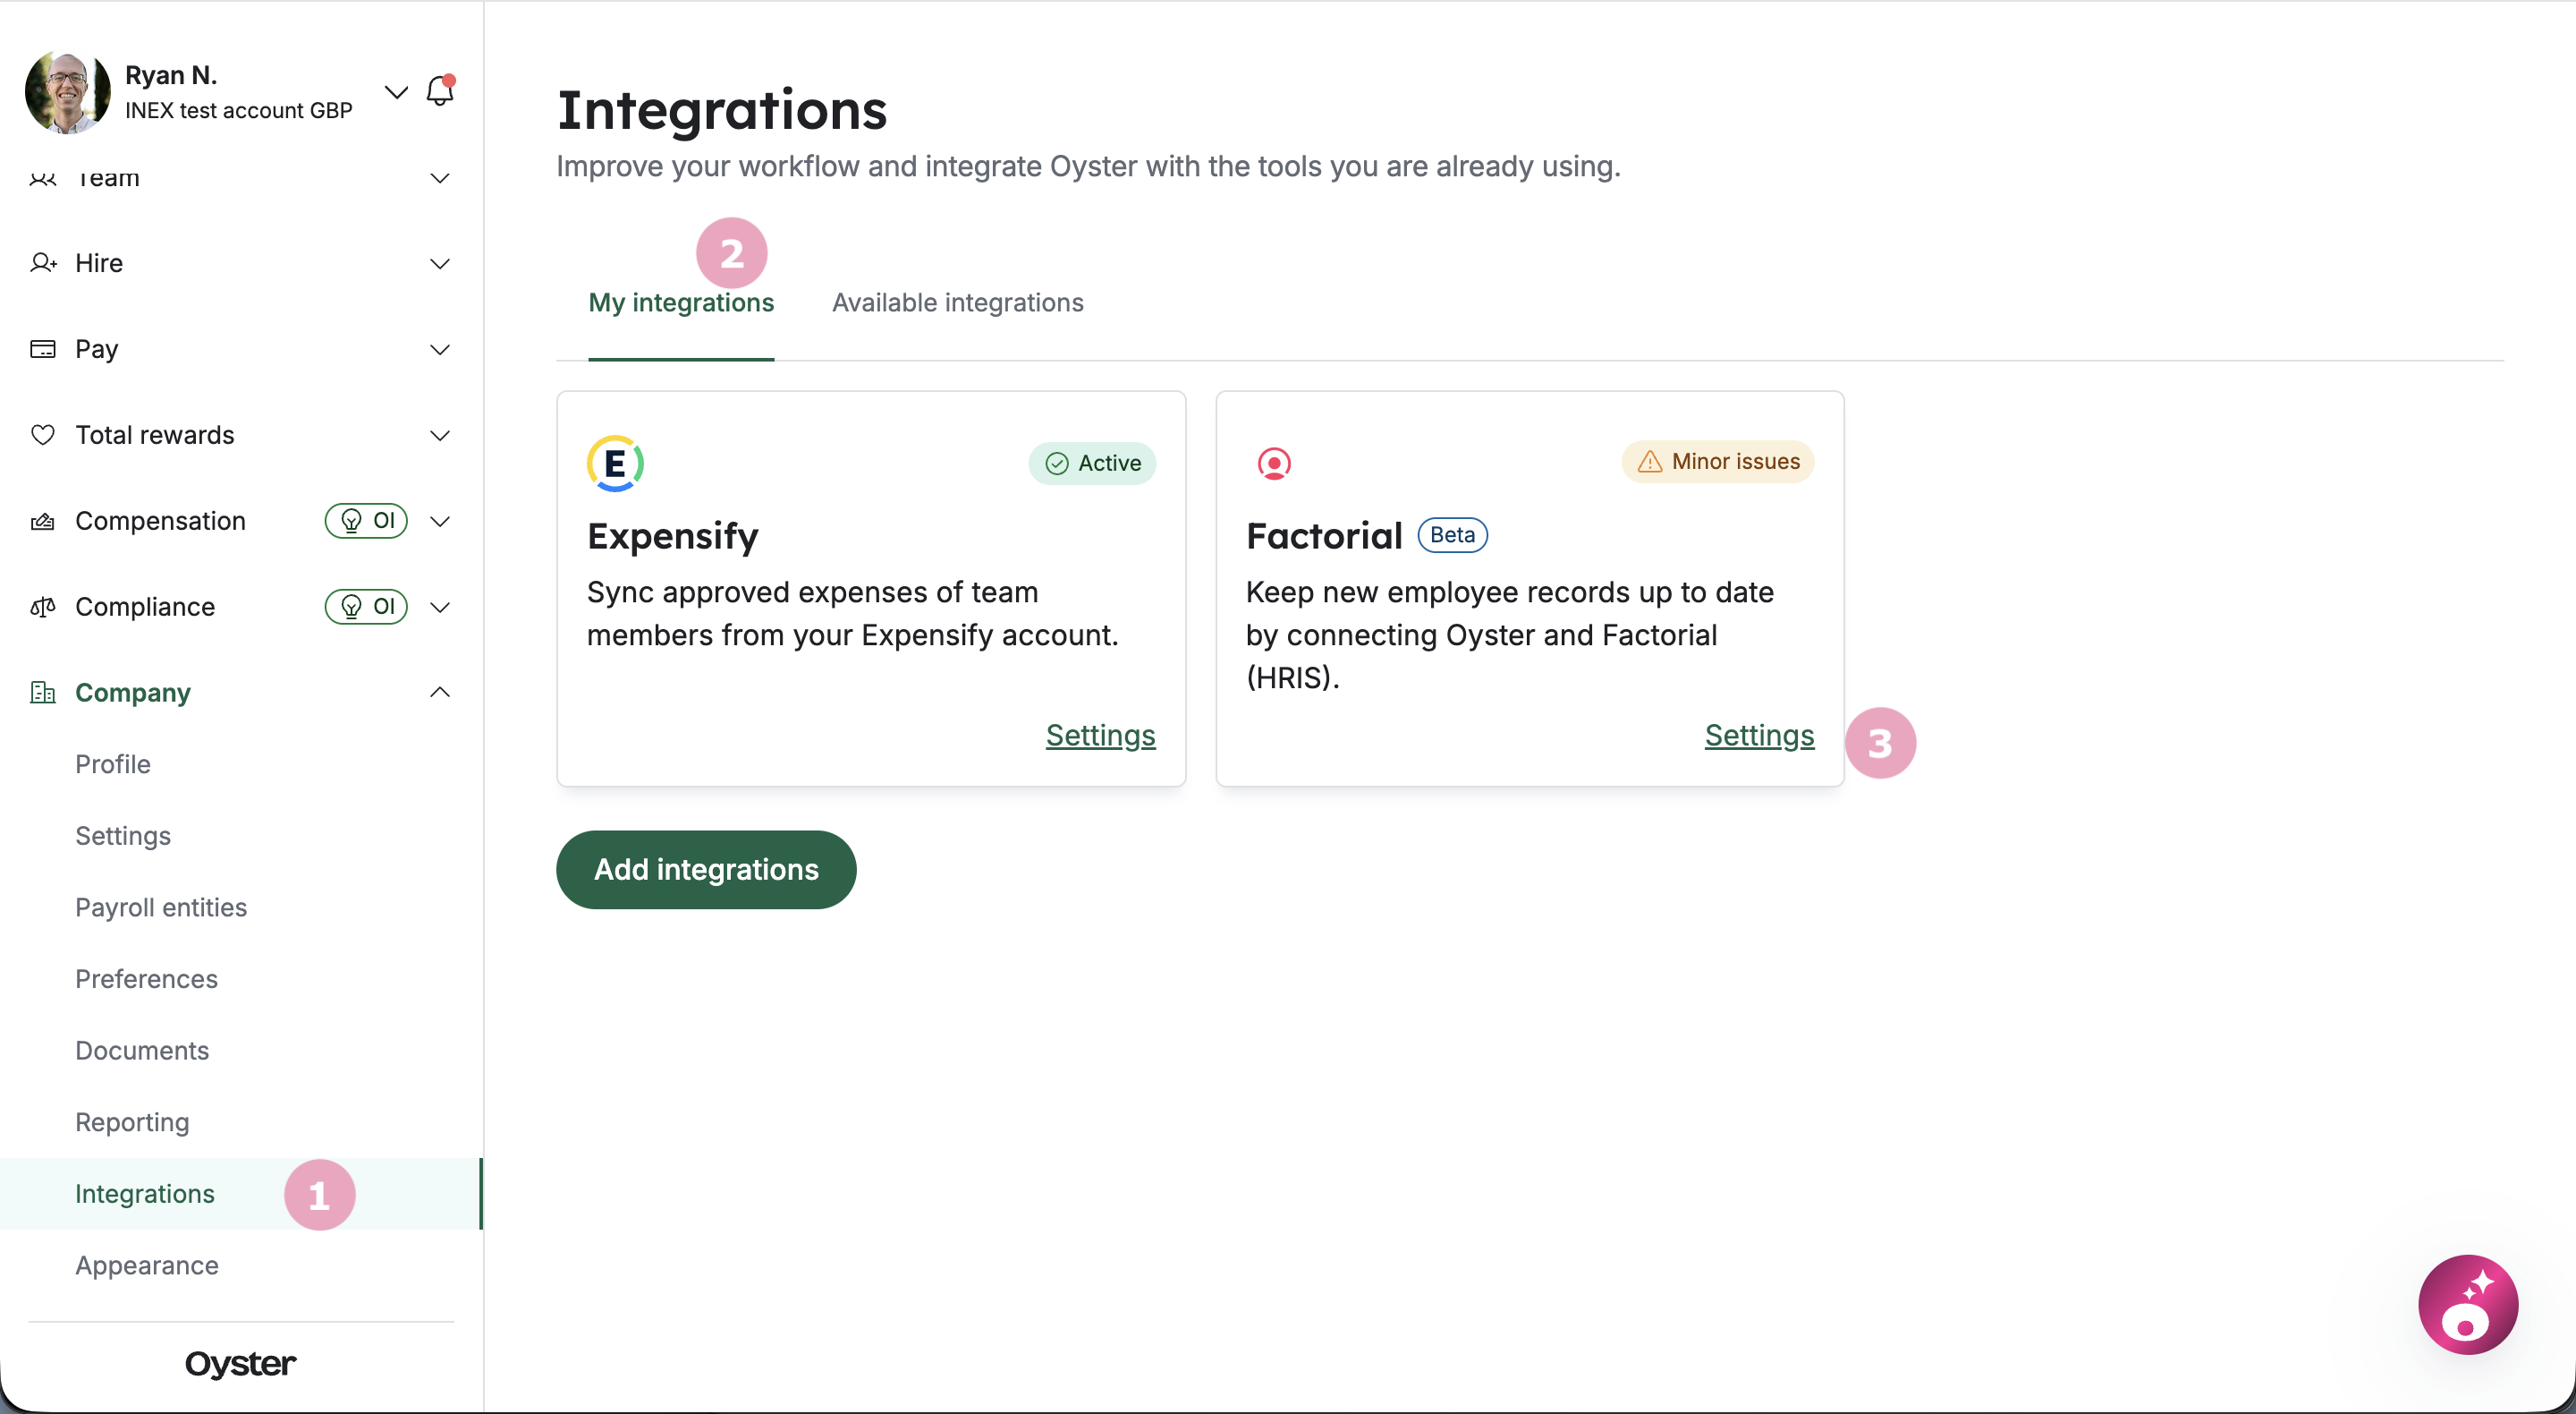This screenshot has width=2576, height=1414.
Task: Click the Minor issues warning badge
Action: (1718, 461)
